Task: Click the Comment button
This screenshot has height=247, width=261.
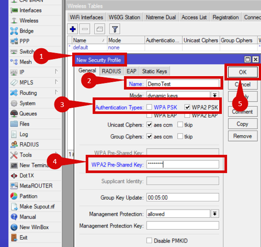Action: pos(243,112)
